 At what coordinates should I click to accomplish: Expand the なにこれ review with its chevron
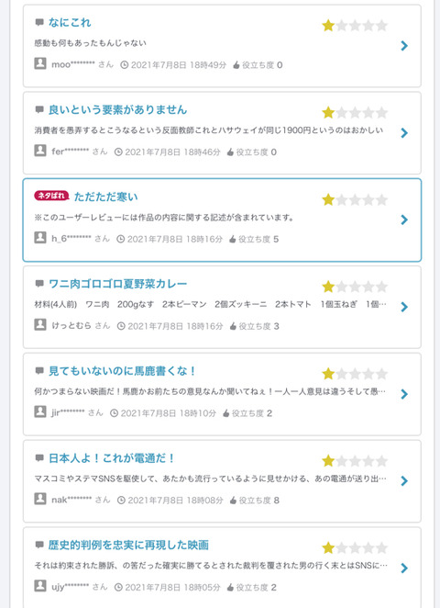point(404,46)
